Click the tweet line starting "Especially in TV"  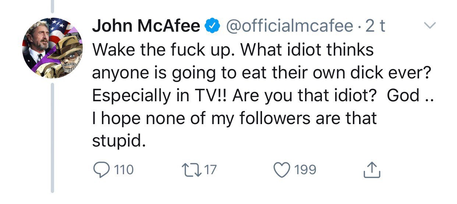click(261, 96)
